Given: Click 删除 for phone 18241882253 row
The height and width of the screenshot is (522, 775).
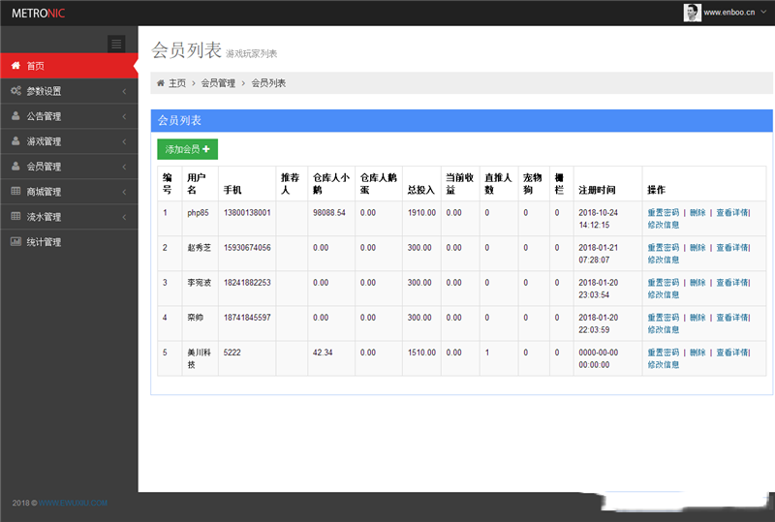Looking at the screenshot, I should (x=697, y=283).
